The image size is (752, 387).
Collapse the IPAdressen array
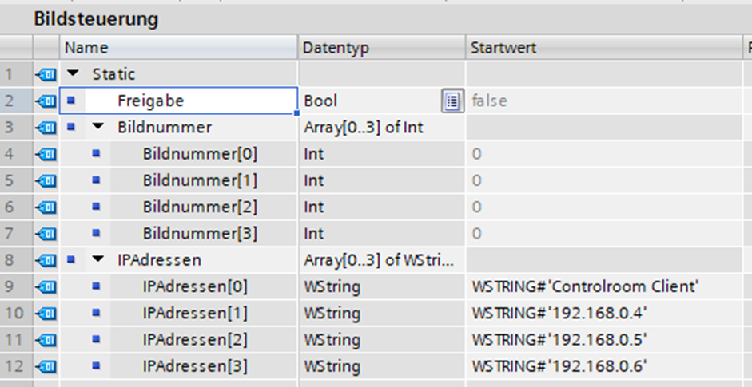tap(98, 260)
